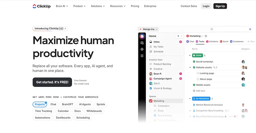Image resolution: width=256 pixels, height=133 pixels.
Task: Click Get started. It's FREE! button
Action: tap(52, 82)
